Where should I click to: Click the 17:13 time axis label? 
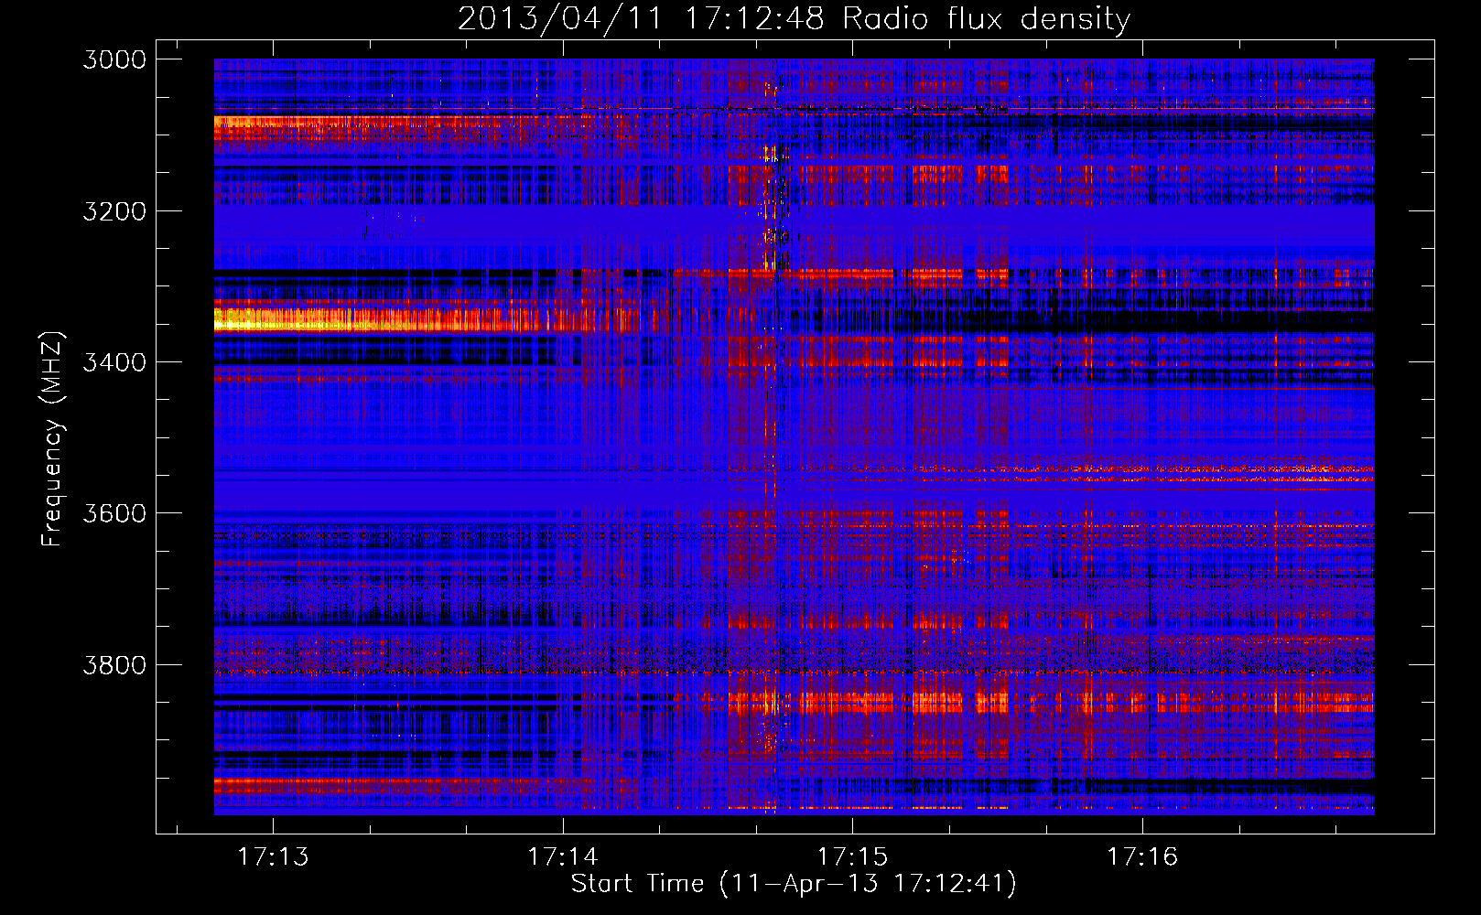click(x=273, y=856)
